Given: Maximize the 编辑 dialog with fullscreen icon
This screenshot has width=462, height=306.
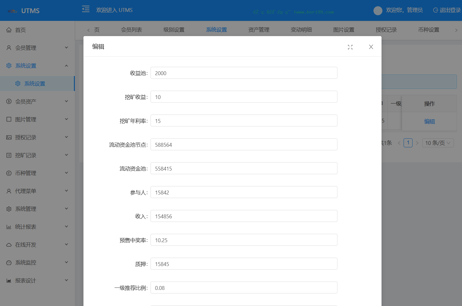Looking at the screenshot, I should [350, 47].
